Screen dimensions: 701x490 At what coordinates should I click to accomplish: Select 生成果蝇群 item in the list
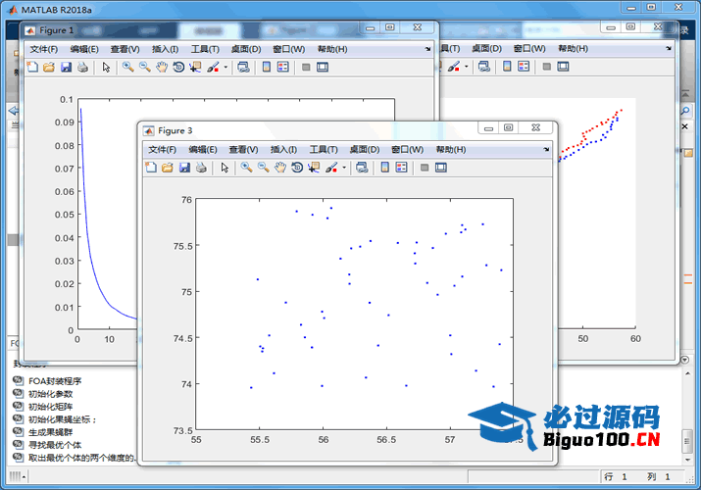(x=51, y=432)
